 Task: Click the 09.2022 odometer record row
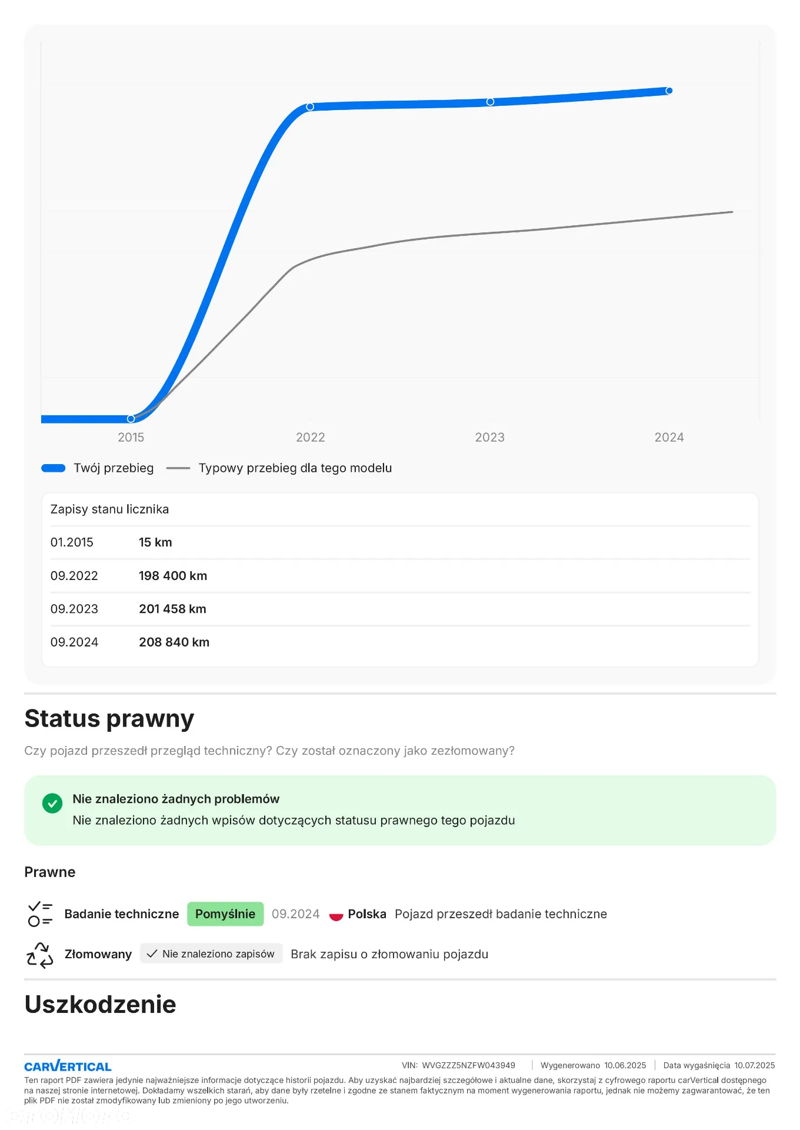400,576
